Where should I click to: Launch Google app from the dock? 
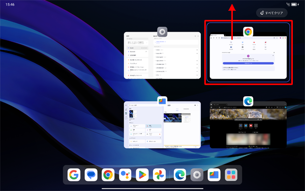tap(74, 175)
